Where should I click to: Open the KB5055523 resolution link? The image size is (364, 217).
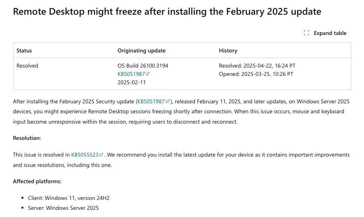click(85, 155)
